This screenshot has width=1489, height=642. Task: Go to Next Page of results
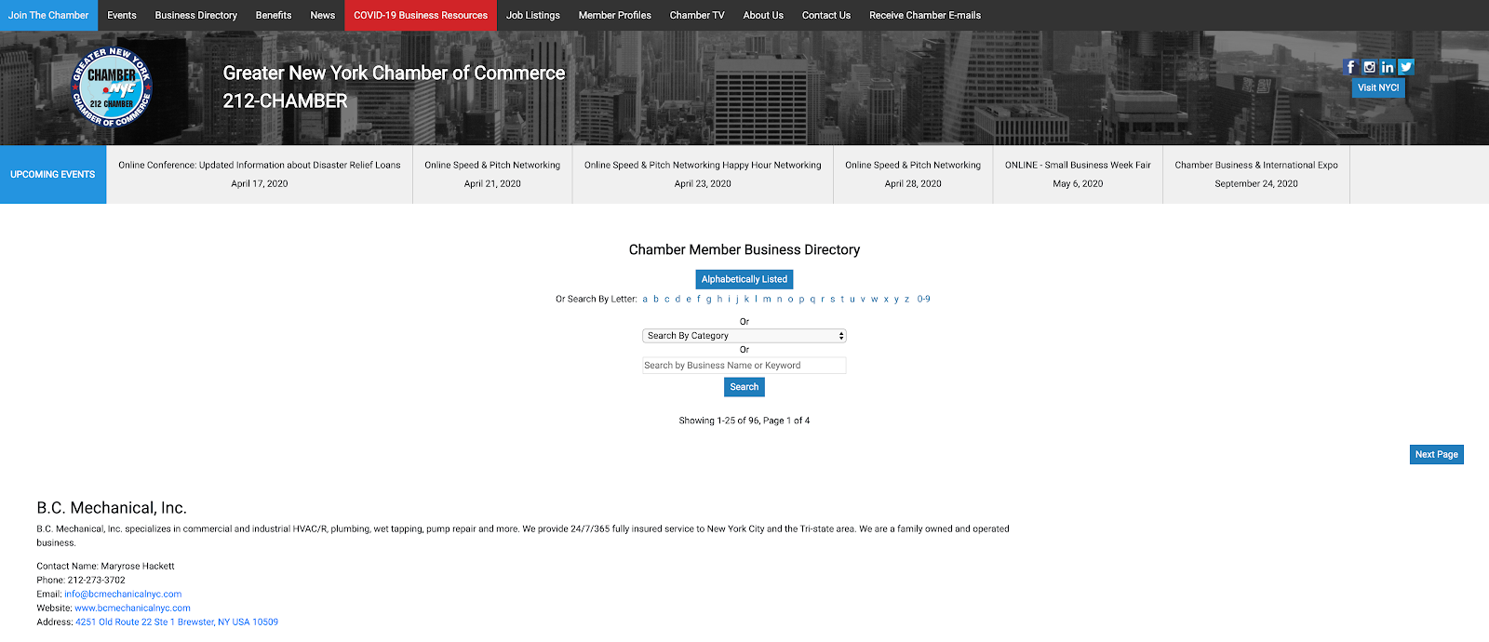click(1437, 455)
